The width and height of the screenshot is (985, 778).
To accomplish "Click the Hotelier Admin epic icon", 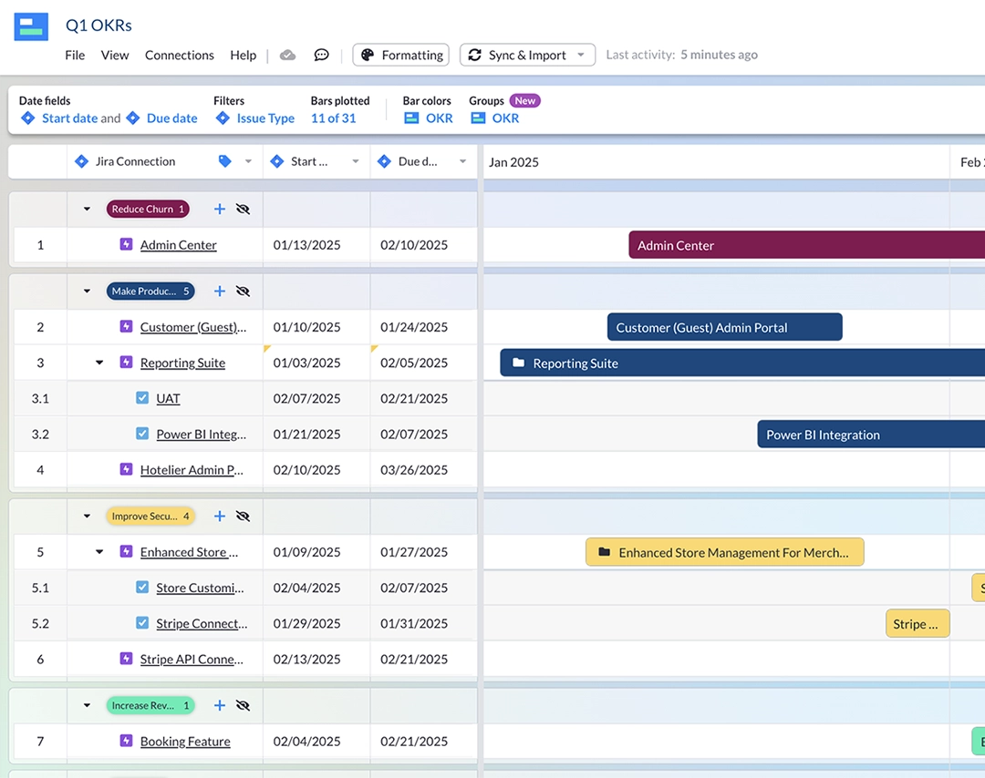I will pyautogui.click(x=126, y=469).
